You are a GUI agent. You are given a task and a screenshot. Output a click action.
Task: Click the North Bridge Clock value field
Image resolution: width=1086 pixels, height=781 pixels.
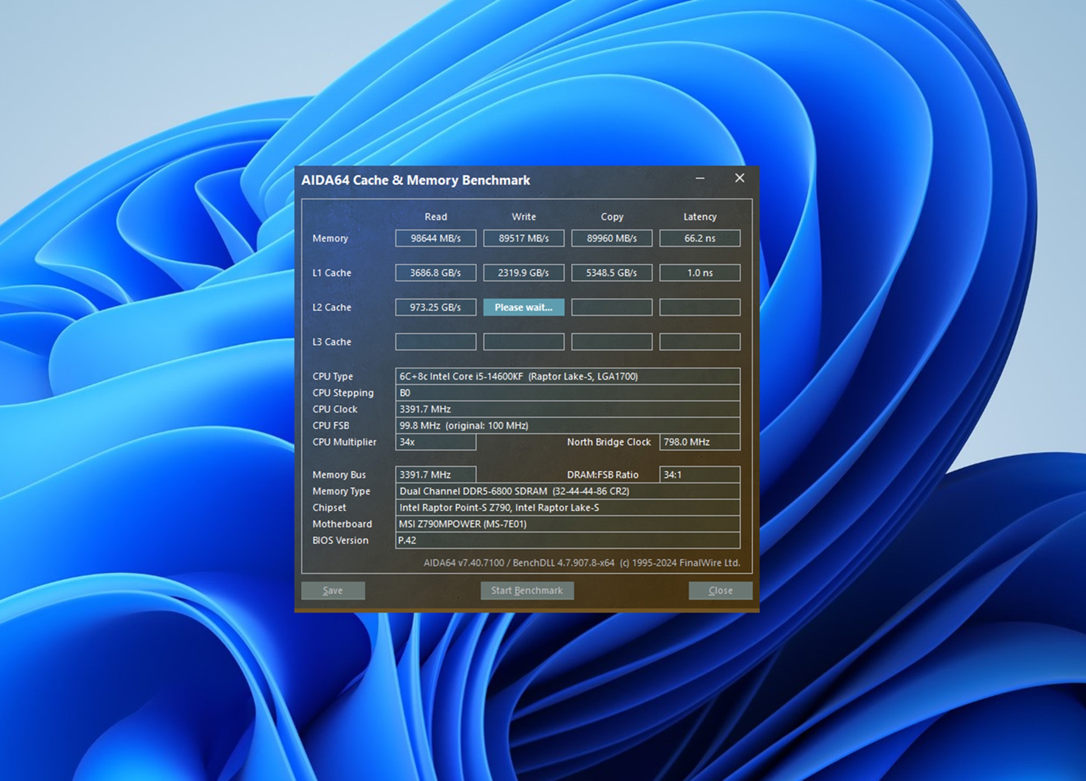click(x=700, y=442)
